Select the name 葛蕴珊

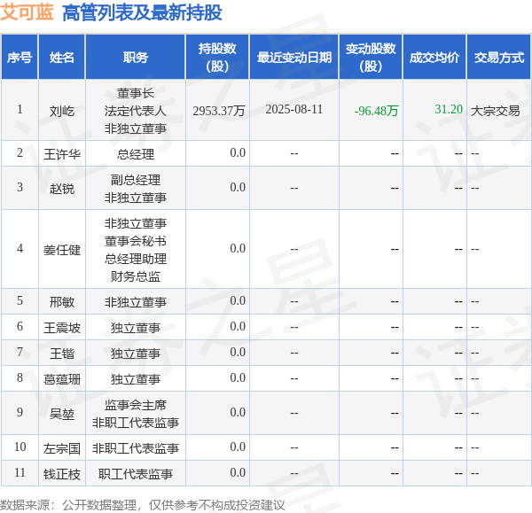[62, 379]
